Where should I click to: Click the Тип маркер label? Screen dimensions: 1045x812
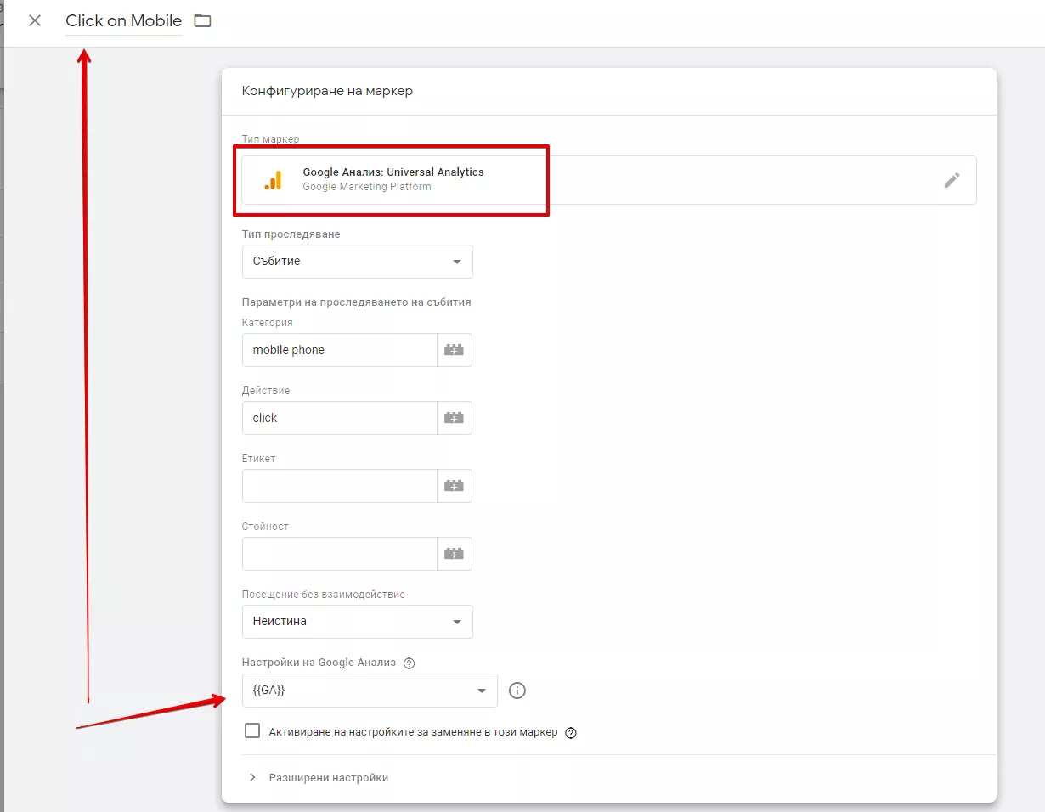pos(270,139)
